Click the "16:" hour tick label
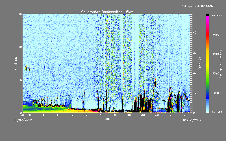The height and width of the screenshot is (141, 226). [x=114, y=115]
